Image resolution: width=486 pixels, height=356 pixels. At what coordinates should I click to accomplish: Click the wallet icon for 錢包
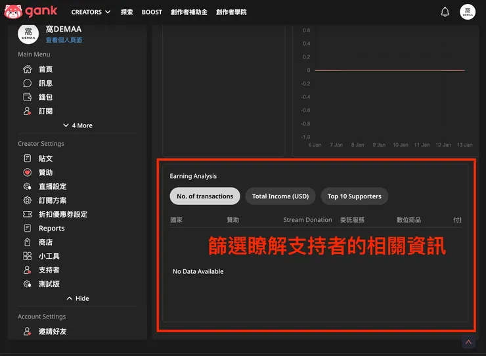28,97
